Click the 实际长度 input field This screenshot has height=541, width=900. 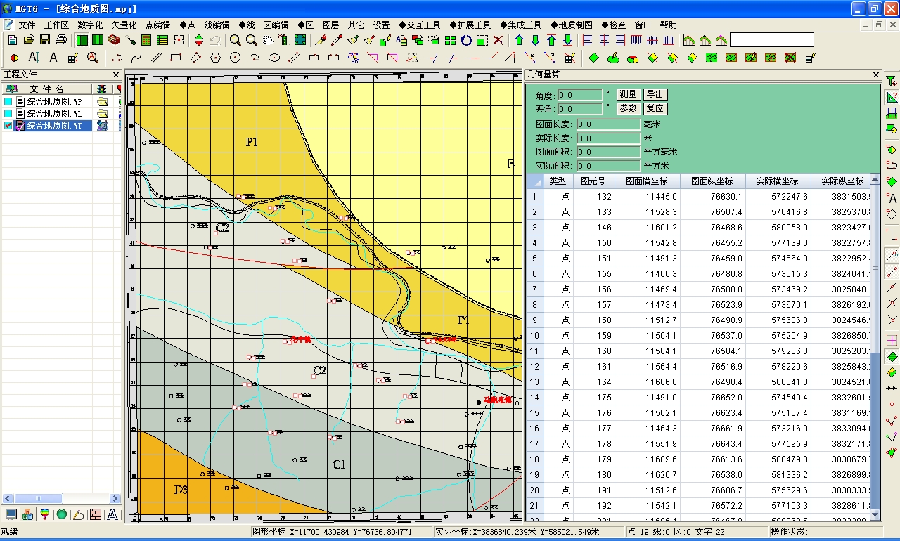[x=608, y=138]
